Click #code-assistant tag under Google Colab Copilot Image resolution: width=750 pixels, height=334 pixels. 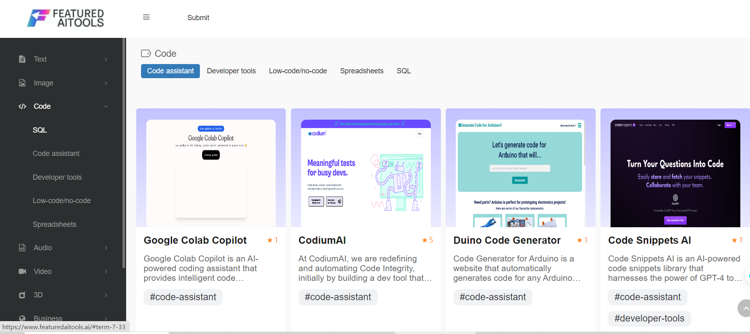183,297
